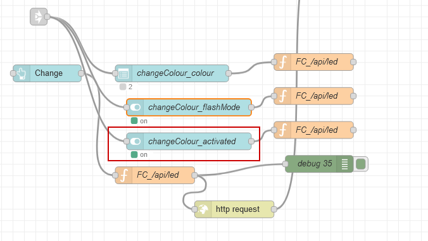
Task: Click function icon of FC_/api/led after changeColour_colour
Action: [x=283, y=62]
